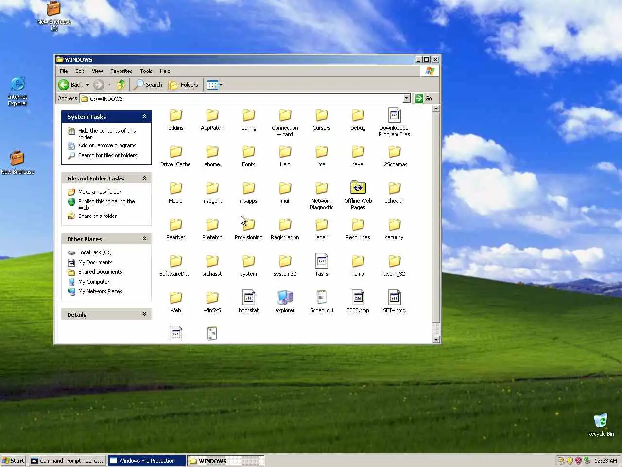Click the Downloaded Program Files icon

pyautogui.click(x=394, y=115)
